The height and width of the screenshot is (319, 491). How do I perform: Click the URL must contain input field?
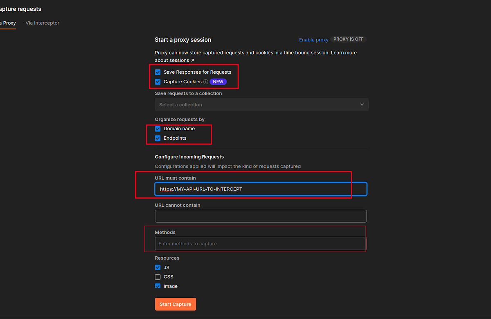(x=253, y=189)
